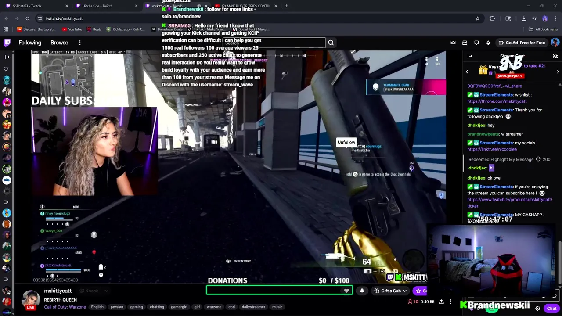Click dhdkfjeo username on 'hey' message
The height and width of the screenshot is (316, 562).
pos(476,126)
